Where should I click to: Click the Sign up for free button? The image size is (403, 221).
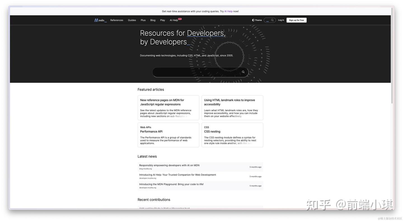coord(296,20)
